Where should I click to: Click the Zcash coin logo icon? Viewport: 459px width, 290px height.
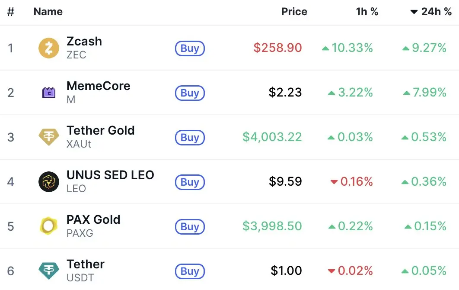(48, 48)
